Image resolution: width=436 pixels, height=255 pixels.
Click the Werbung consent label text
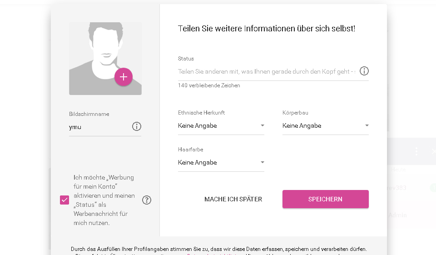pos(104,200)
